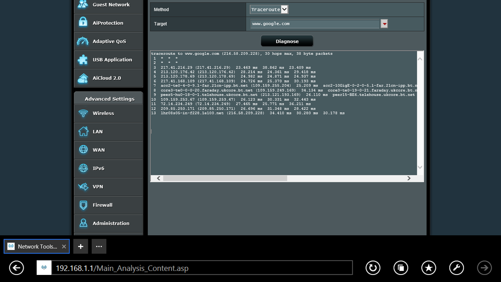Open the AiCloud 2.0 cloud icon

pos(83,78)
